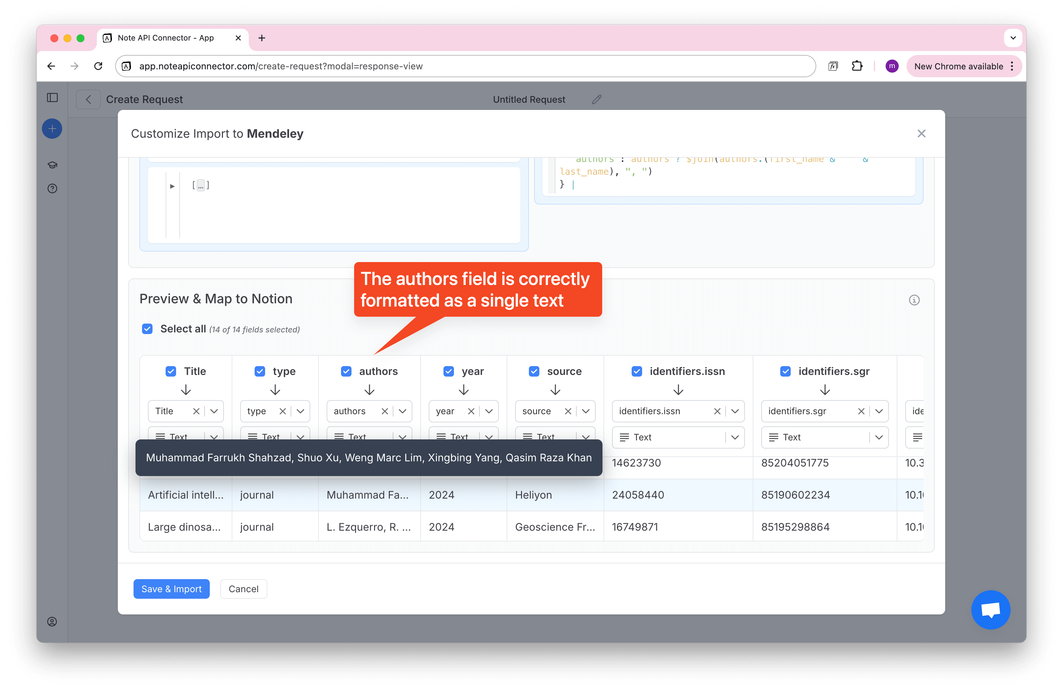Uncheck the year field checkbox
This screenshot has height=691, width=1063.
[x=448, y=371]
